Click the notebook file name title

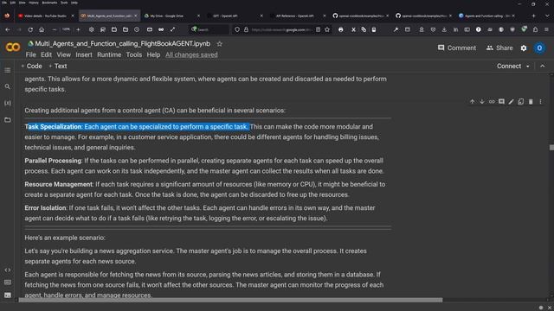point(123,44)
